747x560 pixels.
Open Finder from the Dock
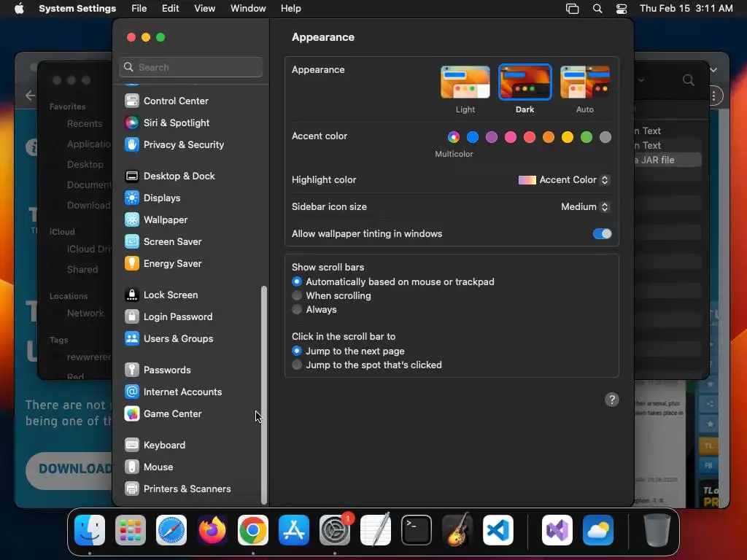pos(90,530)
